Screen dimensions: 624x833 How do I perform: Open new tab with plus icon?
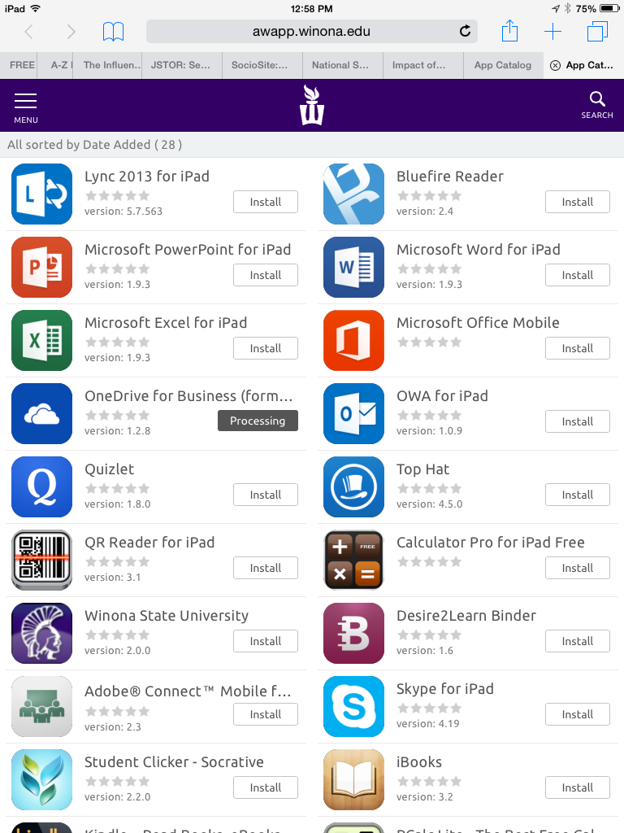click(552, 32)
